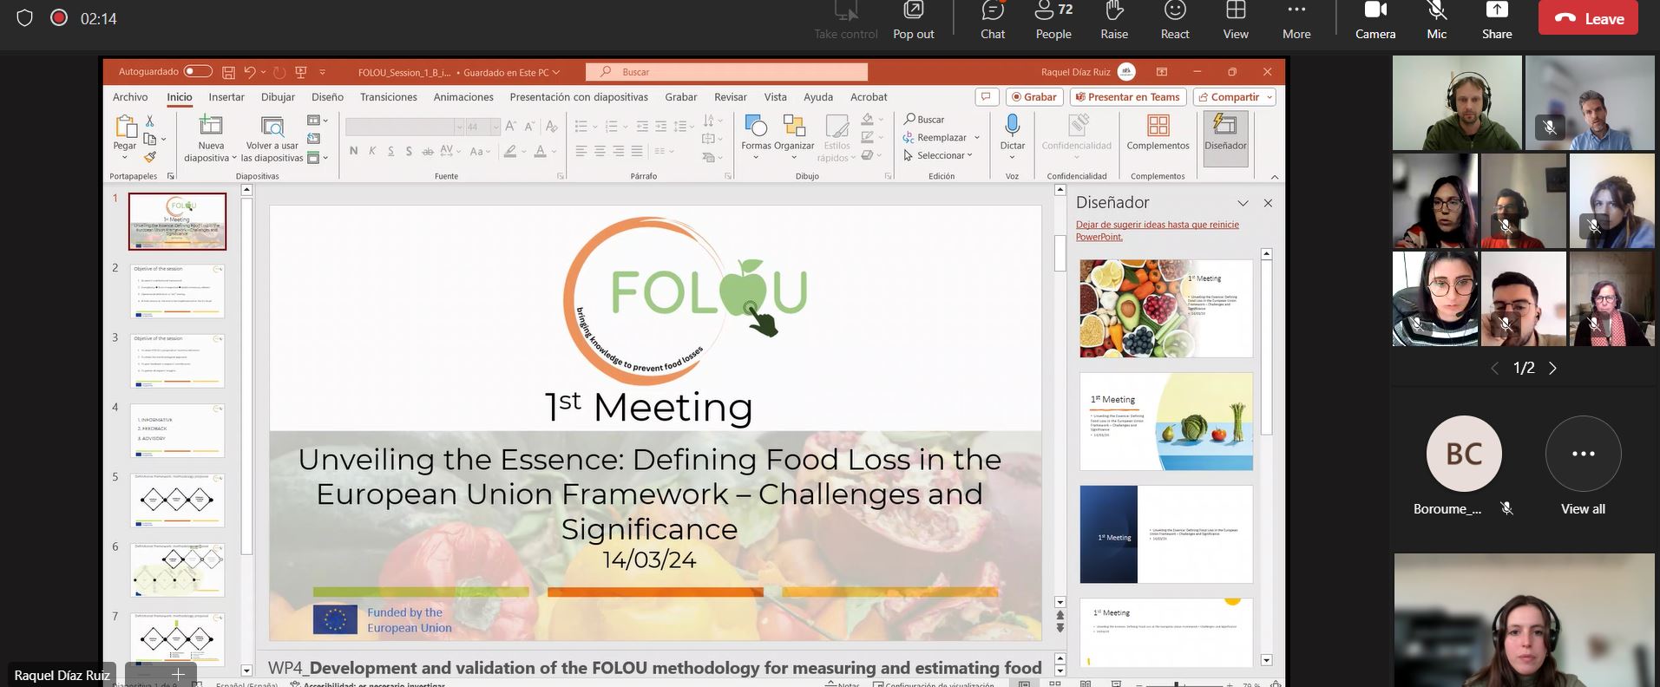
Task: Toggle bold (N) formatting
Action: pyautogui.click(x=353, y=152)
